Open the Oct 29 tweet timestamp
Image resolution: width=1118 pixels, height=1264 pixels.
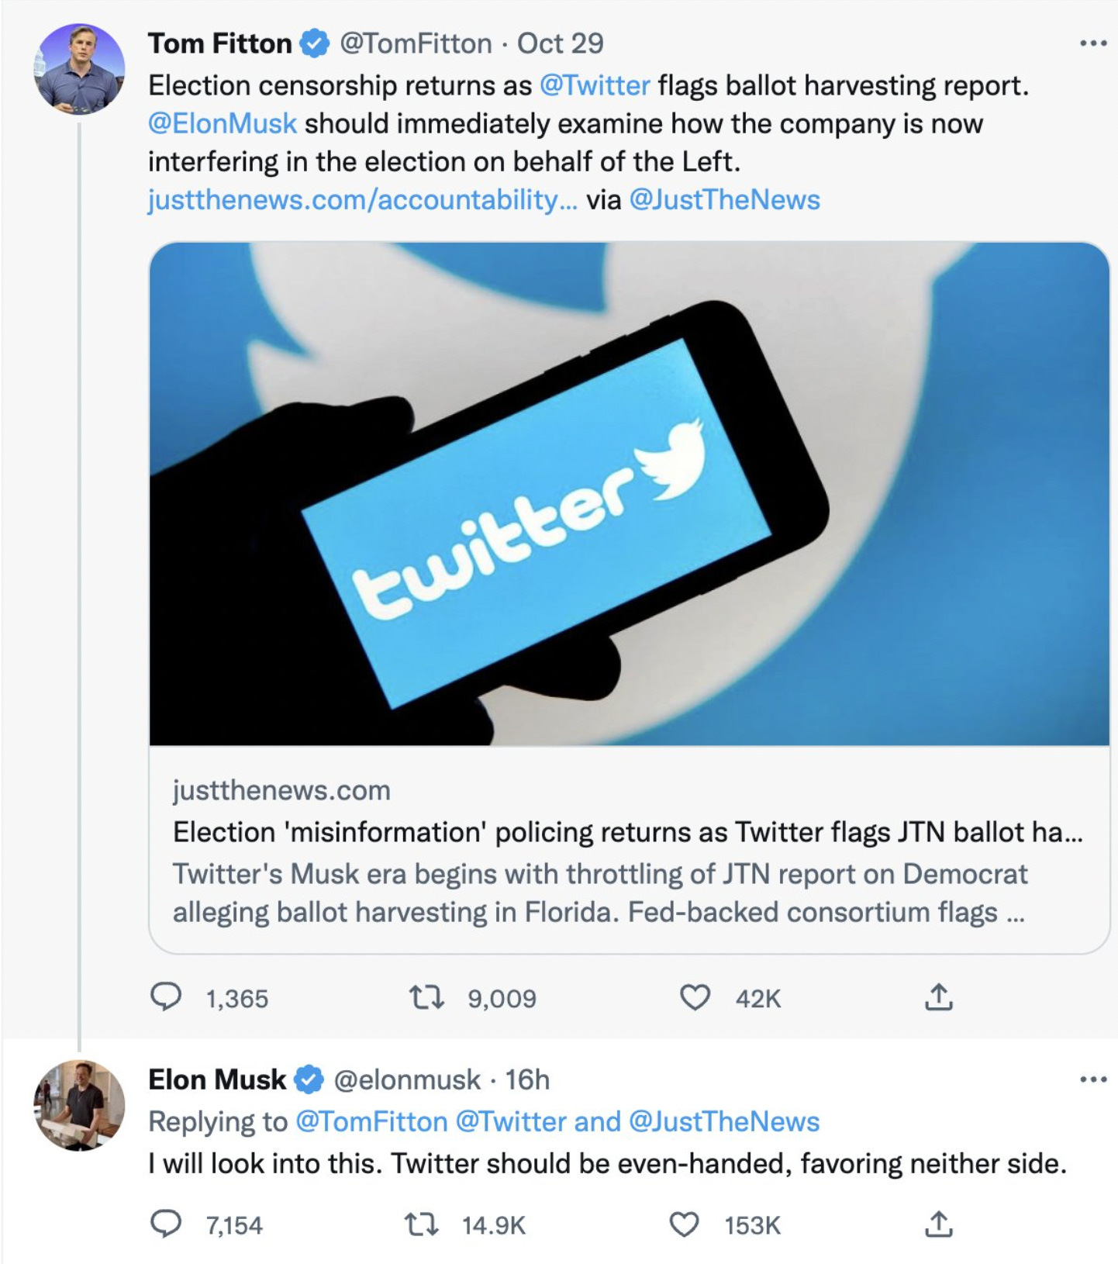[x=560, y=43]
